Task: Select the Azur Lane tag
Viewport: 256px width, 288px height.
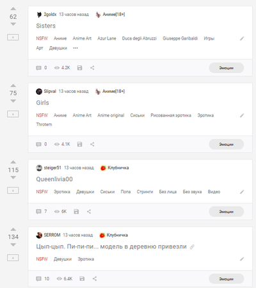Action: point(107,38)
